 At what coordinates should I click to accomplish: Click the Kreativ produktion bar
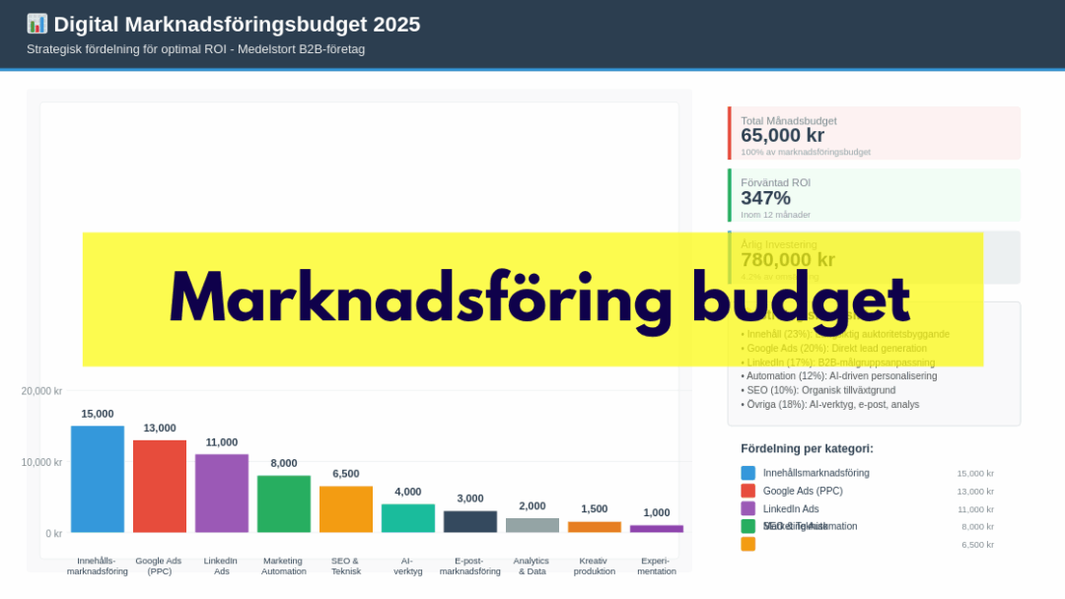click(x=595, y=527)
